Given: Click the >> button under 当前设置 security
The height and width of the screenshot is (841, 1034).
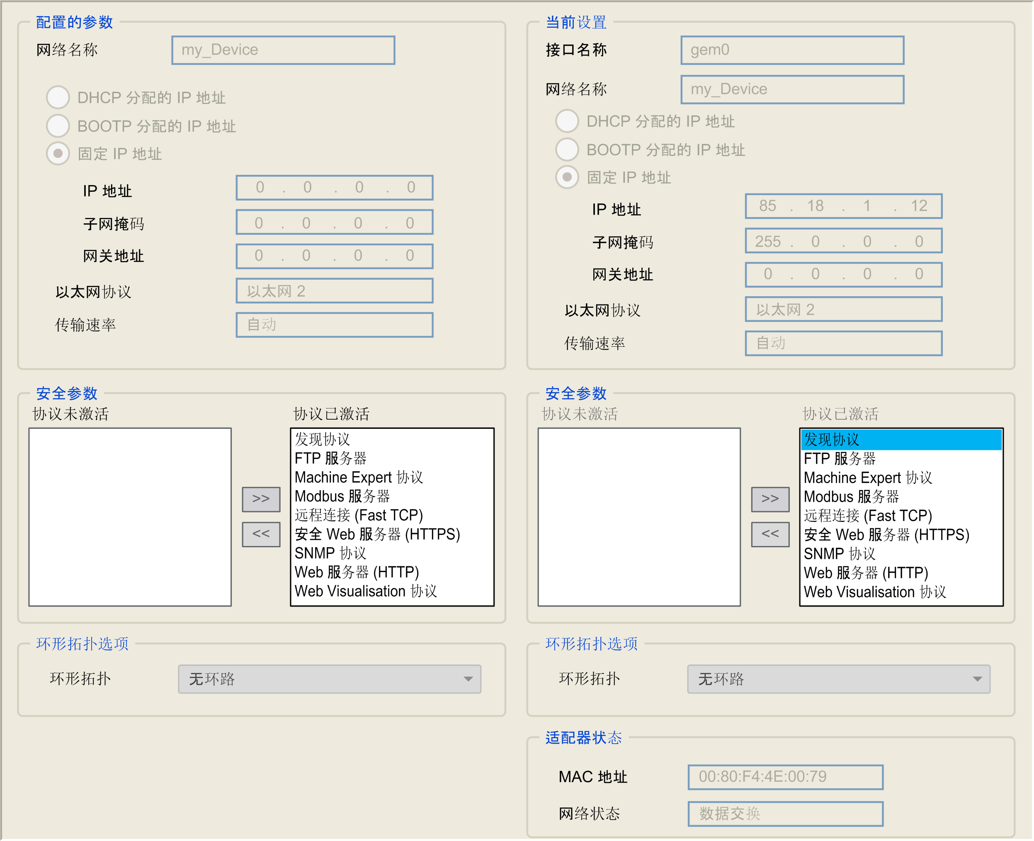Looking at the screenshot, I should tap(770, 499).
